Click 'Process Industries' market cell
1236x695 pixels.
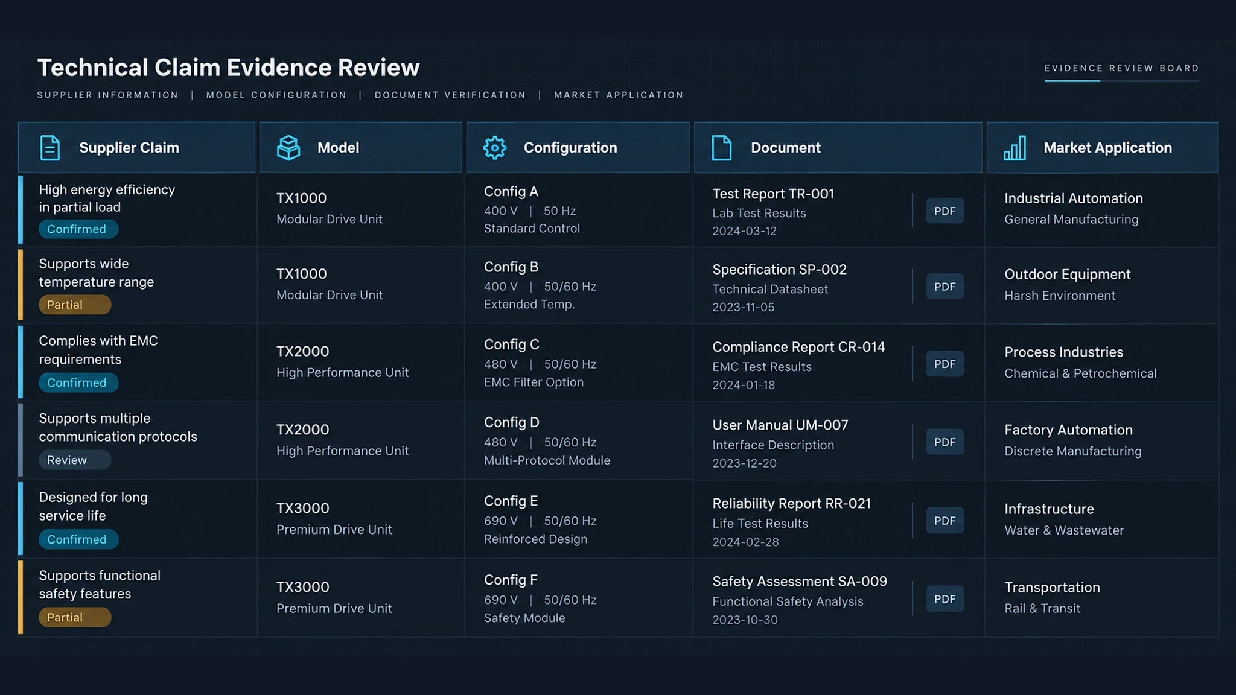(x=1102, y=363)
